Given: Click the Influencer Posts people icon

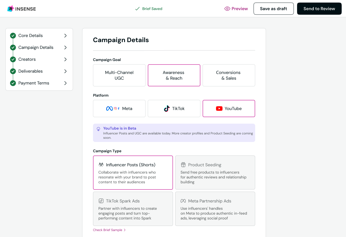Looking at the screenshot, I should coord(101,165).
